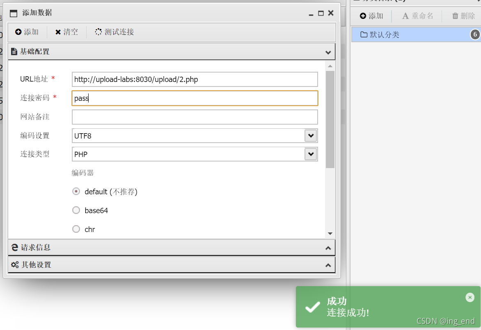Click the checkmark icon in the success toast

[313, 307]
